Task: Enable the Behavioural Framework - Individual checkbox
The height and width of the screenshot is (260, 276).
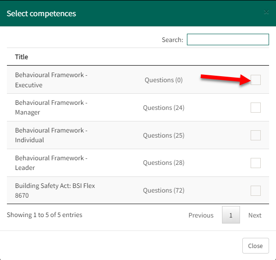Action: (x=256, y=135)
